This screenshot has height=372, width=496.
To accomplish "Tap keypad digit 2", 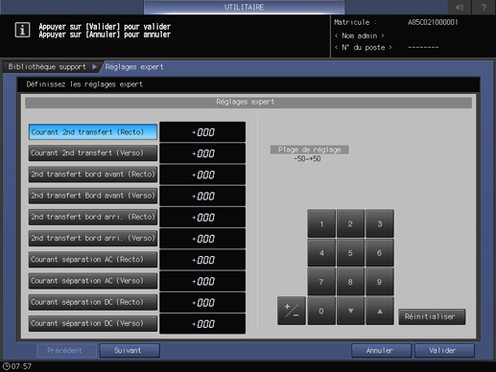I will pyautogui.click(x=350, y=223).
